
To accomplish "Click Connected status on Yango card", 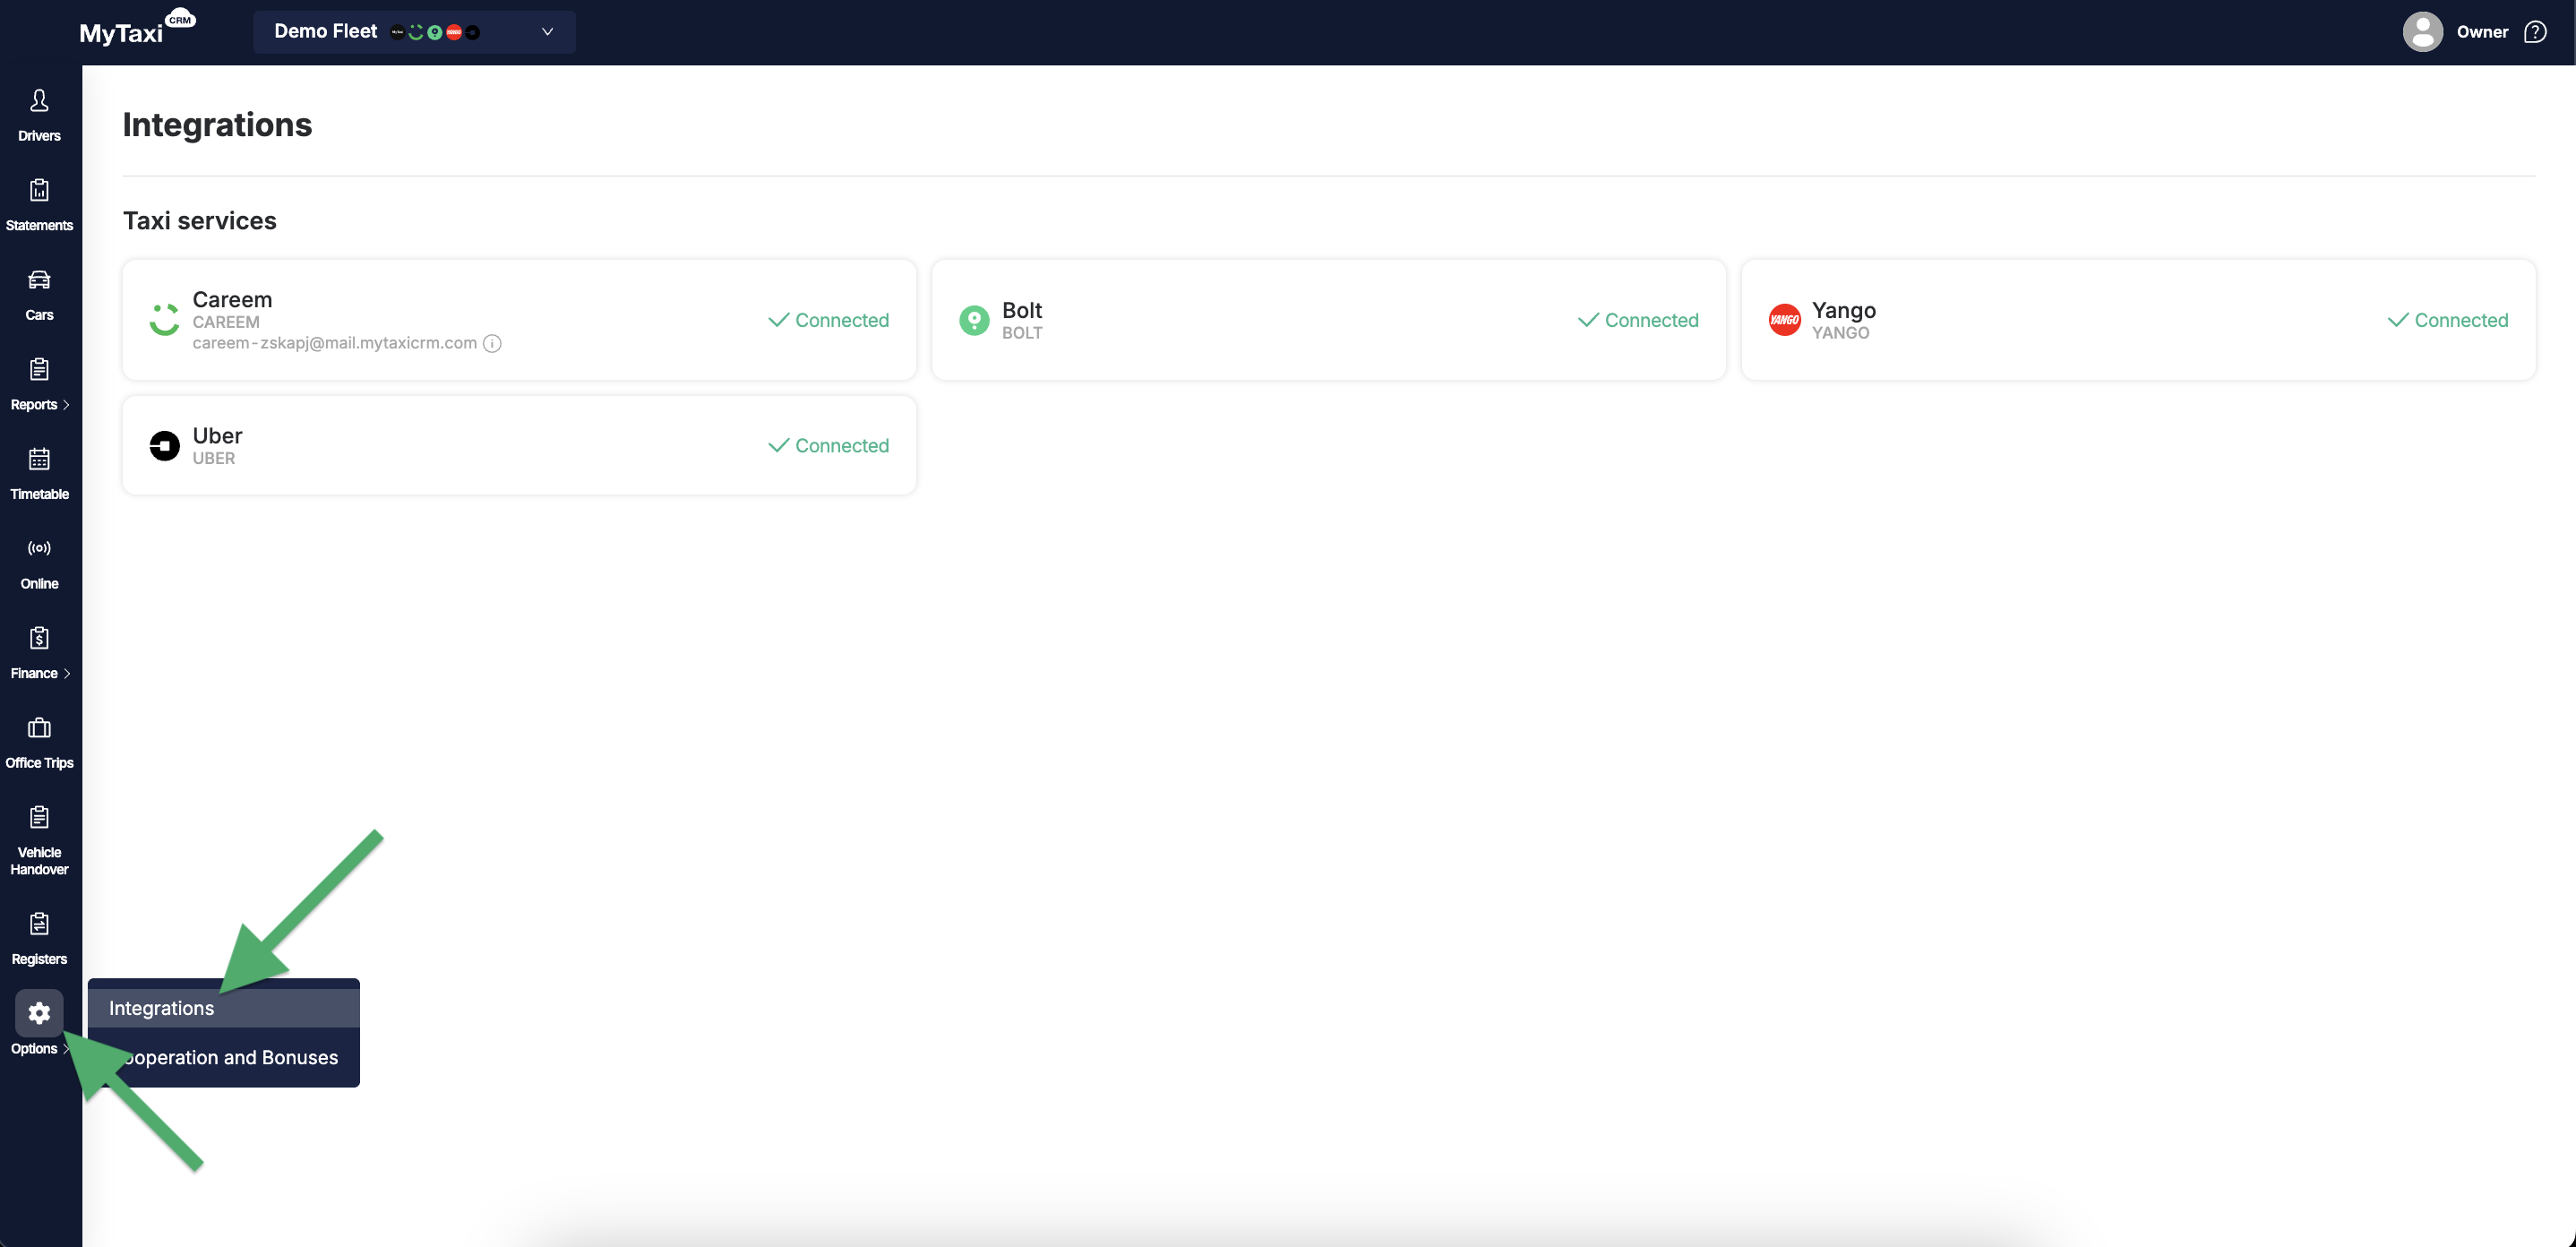I will pos(2447,320).
